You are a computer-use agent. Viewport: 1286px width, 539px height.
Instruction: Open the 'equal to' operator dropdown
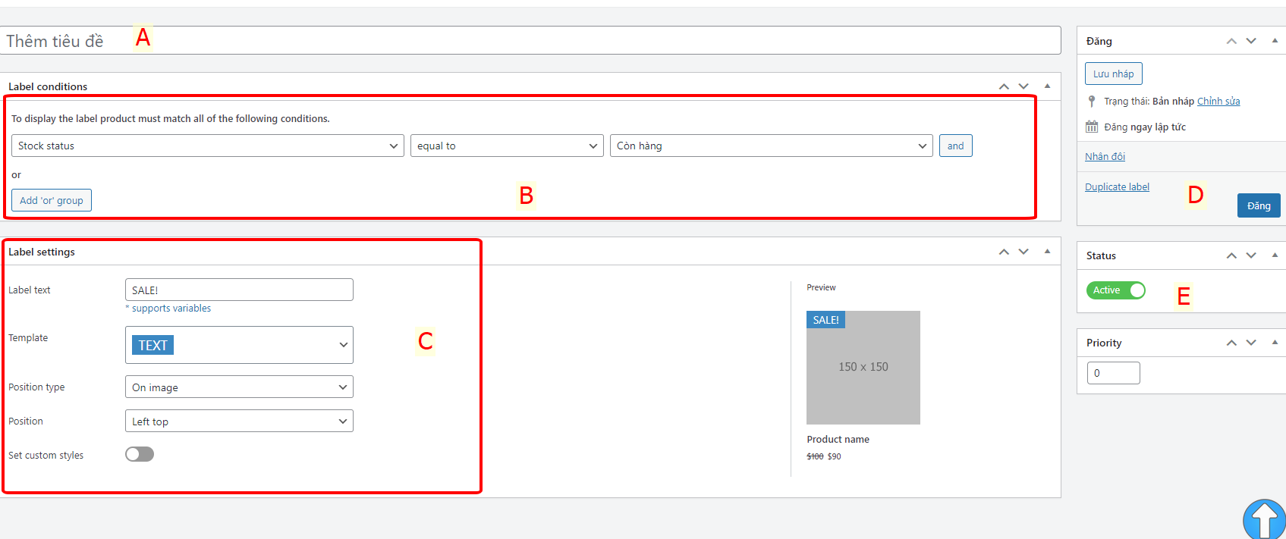point(507,146)
